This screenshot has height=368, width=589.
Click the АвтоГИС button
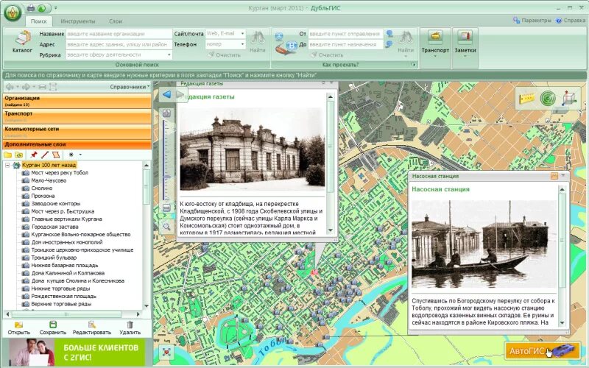[542, 351]
